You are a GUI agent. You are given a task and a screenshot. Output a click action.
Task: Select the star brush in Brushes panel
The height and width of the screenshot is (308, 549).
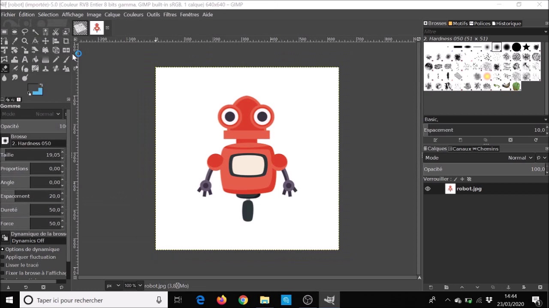[526, 47]
